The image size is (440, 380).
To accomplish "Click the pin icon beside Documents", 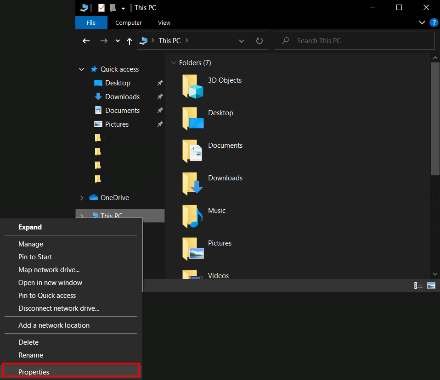I will tap(160, 111).
